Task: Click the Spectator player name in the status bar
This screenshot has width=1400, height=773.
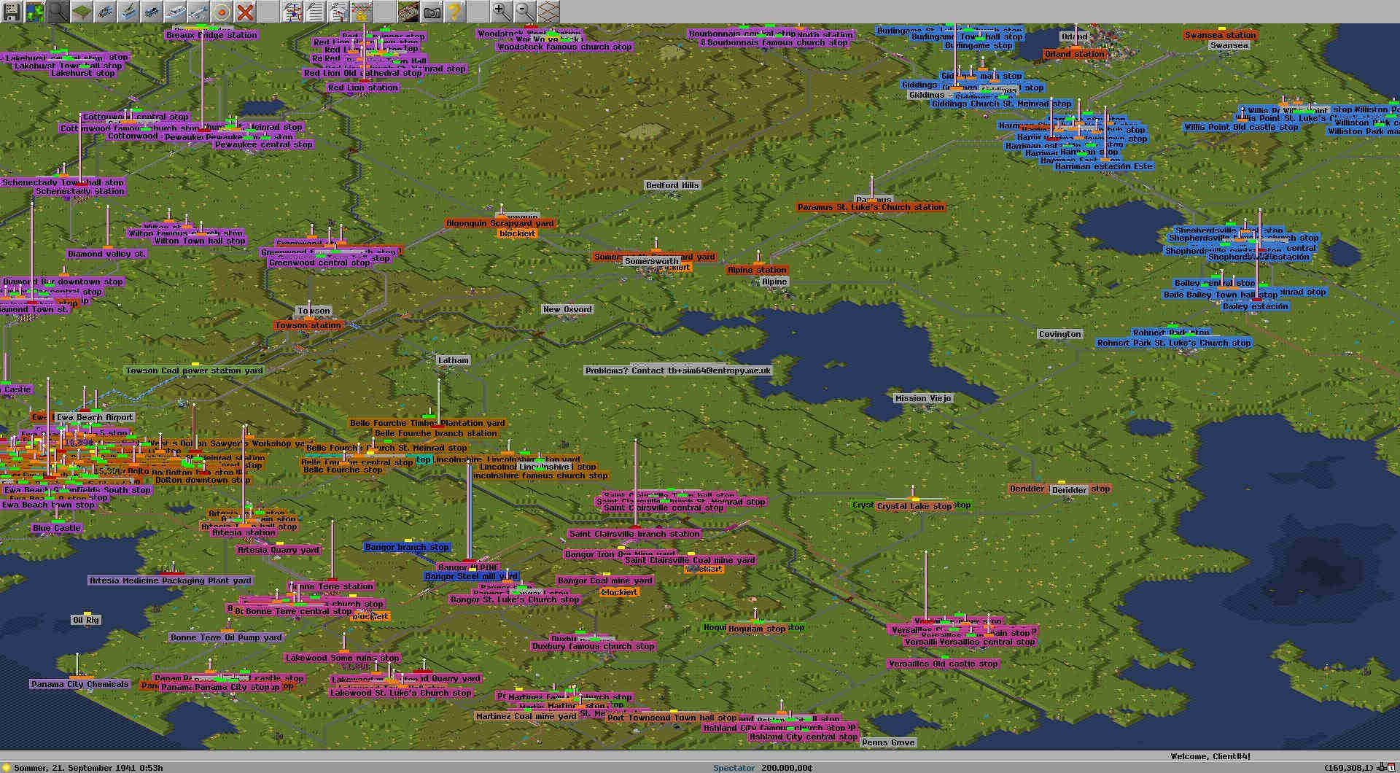Action: [734, 768]
